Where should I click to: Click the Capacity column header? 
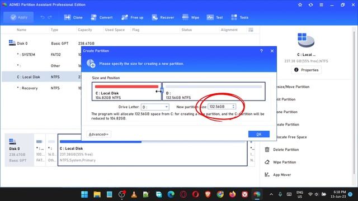(84, 30)
